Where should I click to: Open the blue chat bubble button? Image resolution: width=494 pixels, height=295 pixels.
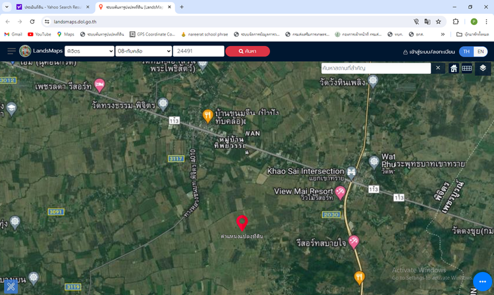click(482, 281)
